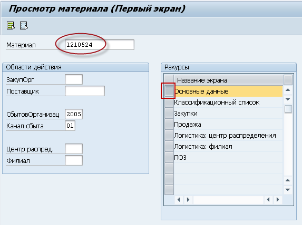Select row marker for Закупки
This screenshot has width=302, height=225.
click(169, 113)
